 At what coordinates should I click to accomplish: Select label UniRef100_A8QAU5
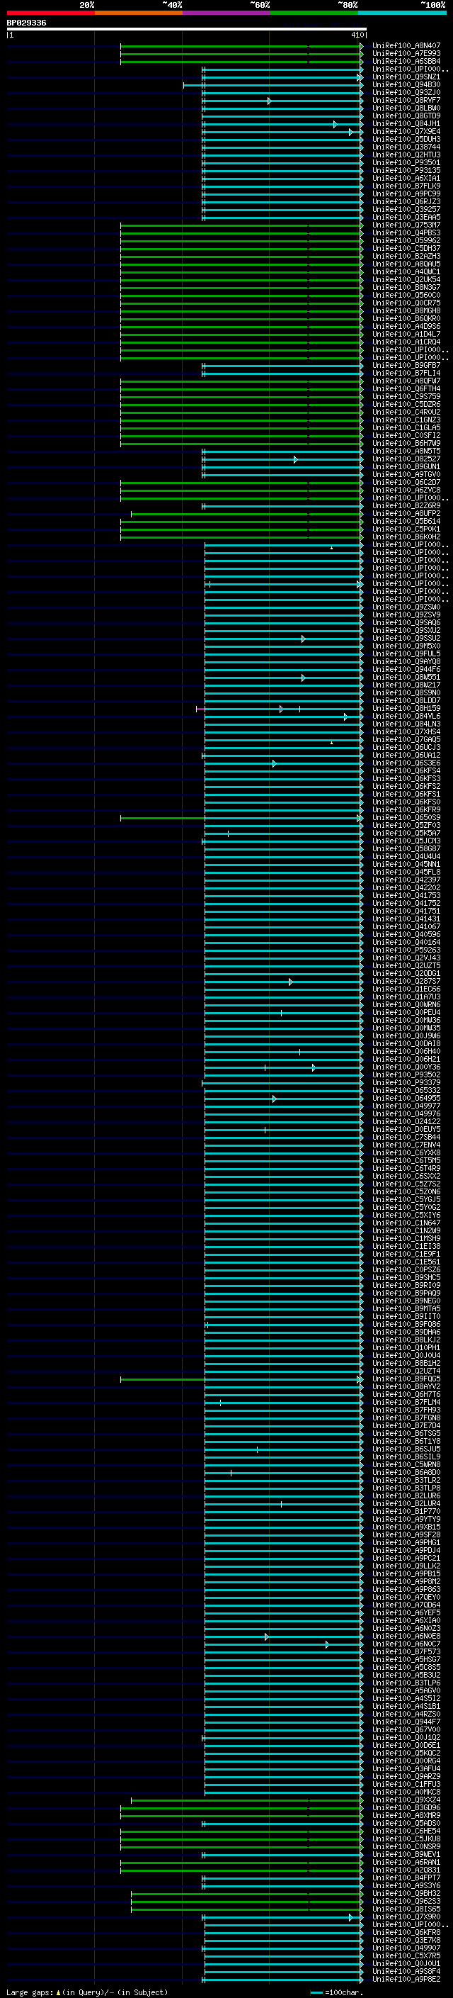coord(406,264)
